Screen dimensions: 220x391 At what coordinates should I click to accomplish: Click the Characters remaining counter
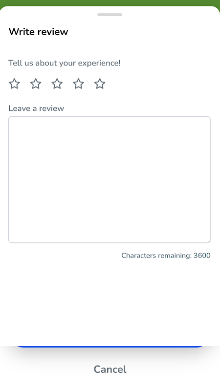(166, 255)
